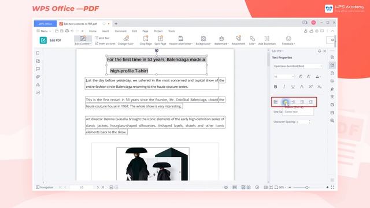This screenshot has width=370, height=208.
Task: Open the Link dropdown
Action: click(252, 40)
